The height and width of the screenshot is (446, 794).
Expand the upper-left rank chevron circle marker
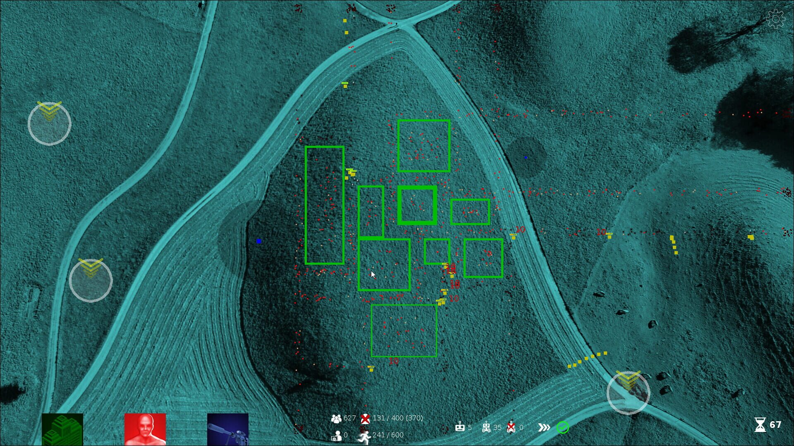[x=50, y=123]
